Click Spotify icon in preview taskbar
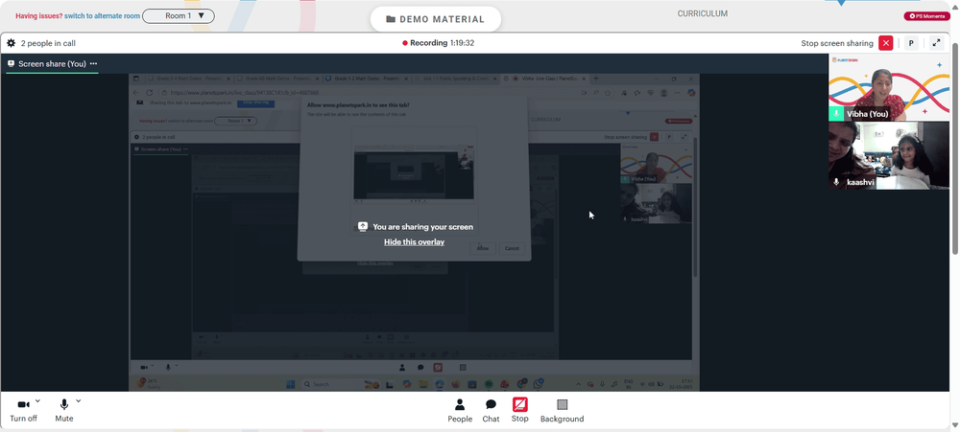 pyautogui.click(x=489, y=384)
